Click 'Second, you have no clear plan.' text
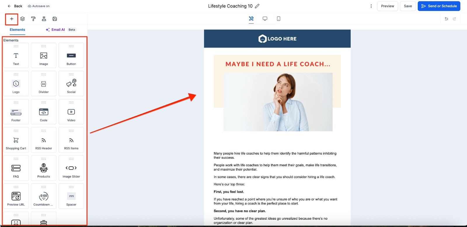Image resolution: width=467 pixels, height=227 pixels. (240, 211)
